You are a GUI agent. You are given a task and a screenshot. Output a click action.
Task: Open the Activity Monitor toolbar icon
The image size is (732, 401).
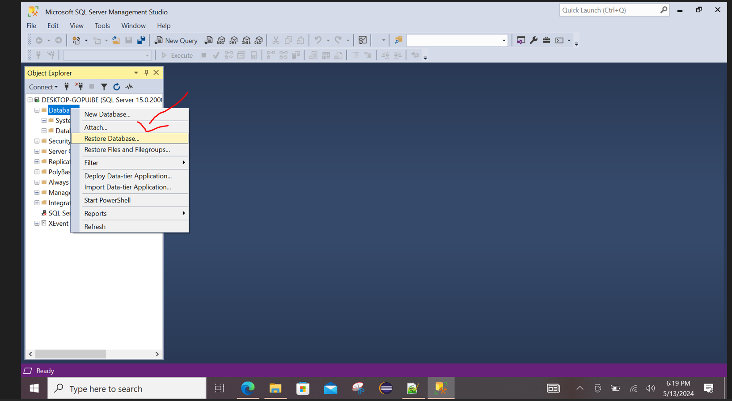363,40
